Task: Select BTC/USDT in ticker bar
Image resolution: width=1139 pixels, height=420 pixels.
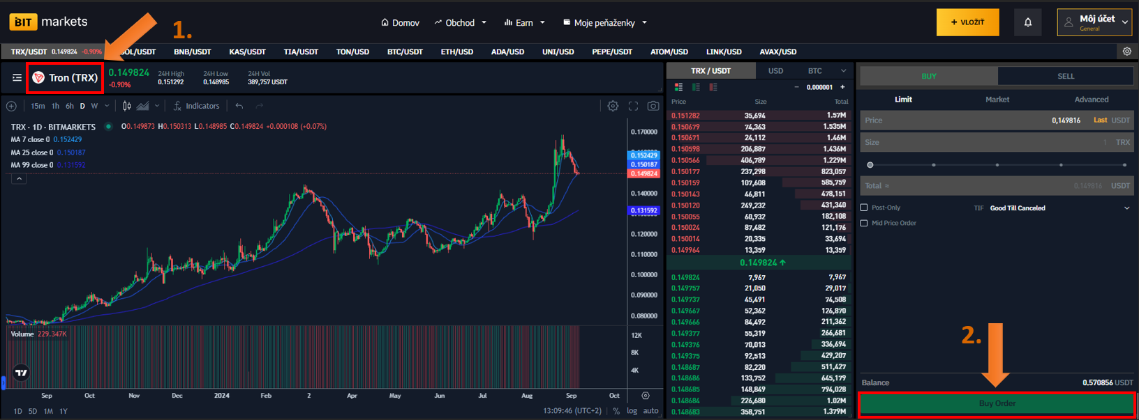Action: coord(405,52)
